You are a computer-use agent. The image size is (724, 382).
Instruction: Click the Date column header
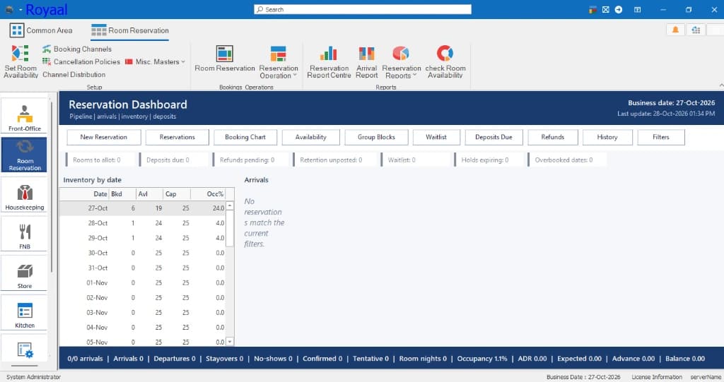(x=85, y=193)
